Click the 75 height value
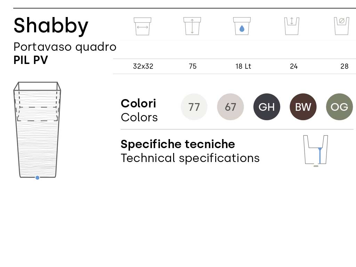 click(193, 66)
